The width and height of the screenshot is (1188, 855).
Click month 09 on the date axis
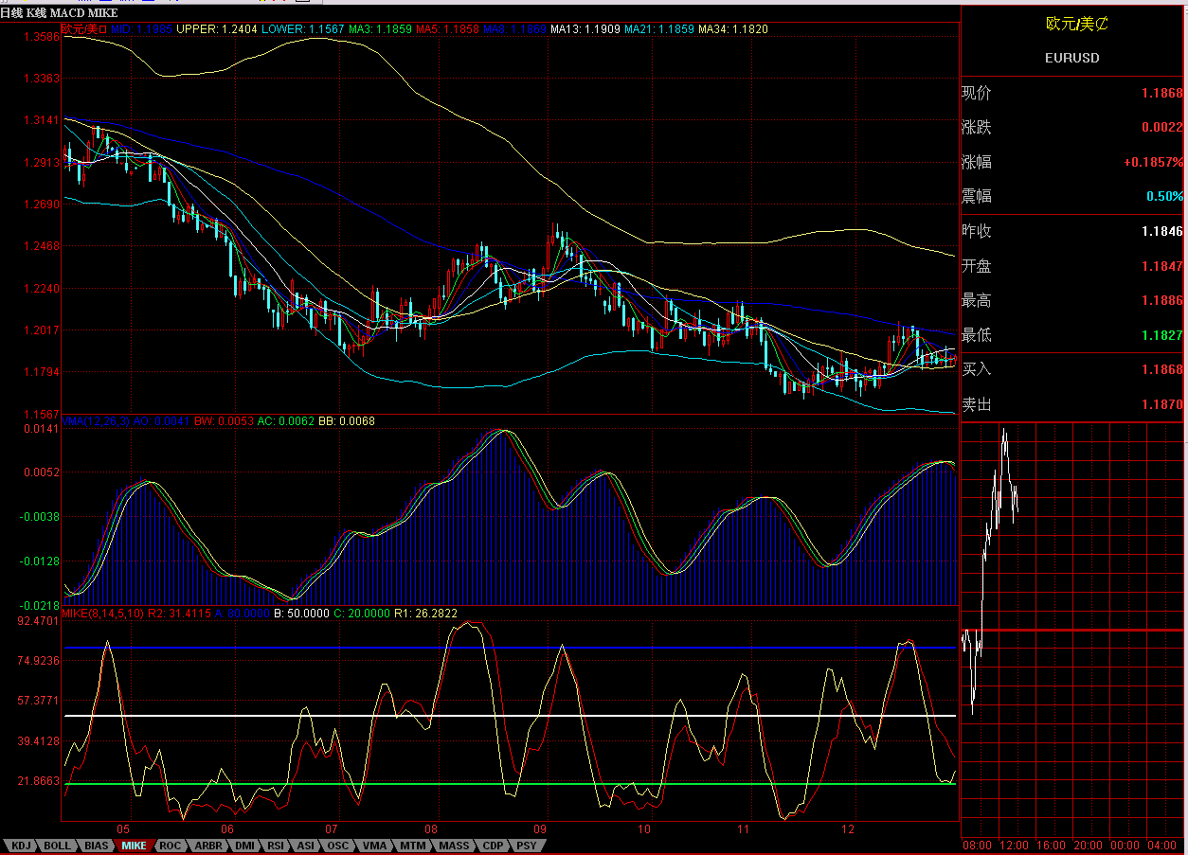click(540, 828)
